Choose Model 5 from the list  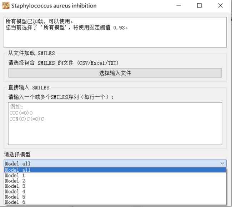pos(115,197)
